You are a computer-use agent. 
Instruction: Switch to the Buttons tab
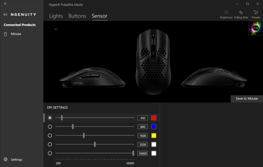(x=77, y=16)
